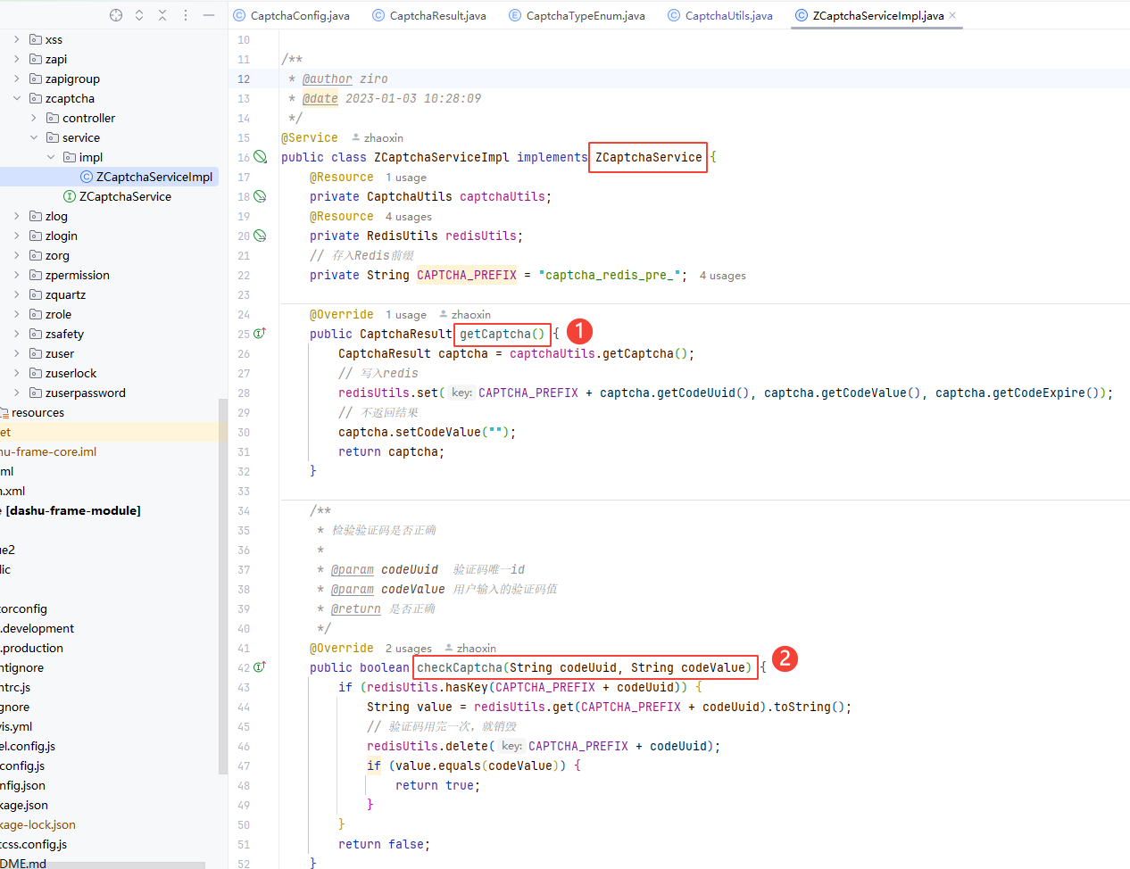Expand the zorg package chevron

pos(17,255)
